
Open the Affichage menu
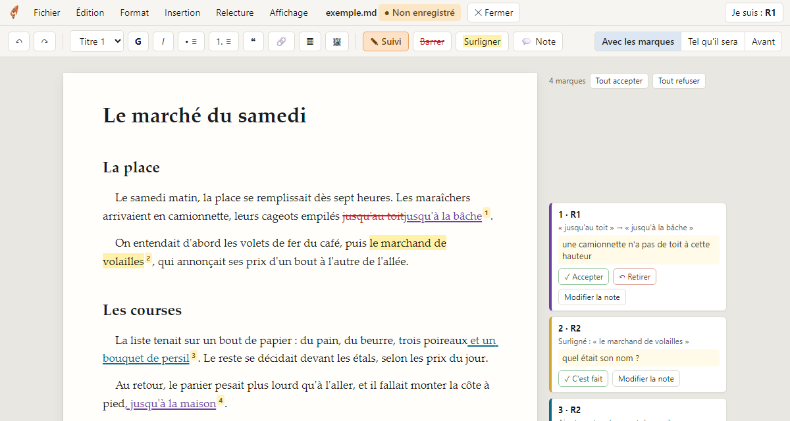click(x=288, y=12)
